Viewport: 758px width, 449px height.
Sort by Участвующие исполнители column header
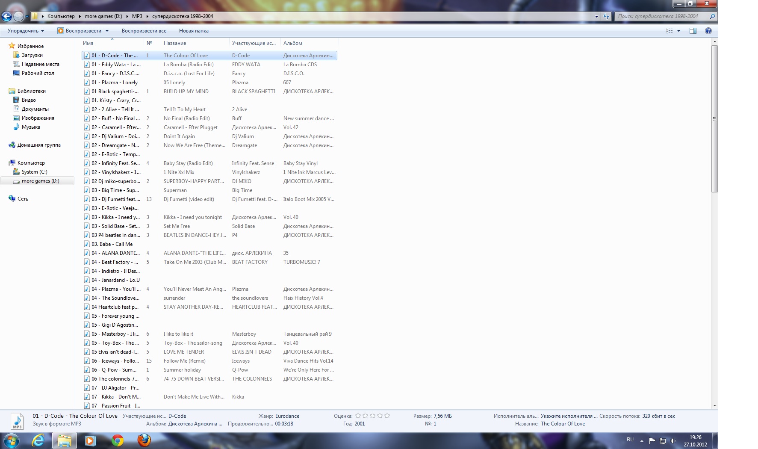point(255,43)
